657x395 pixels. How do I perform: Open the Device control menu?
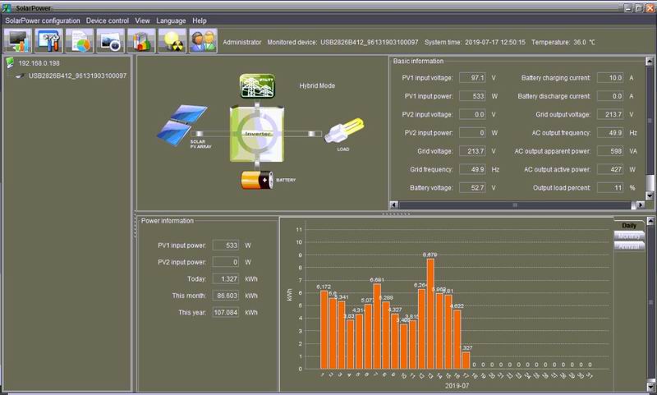(x=108, y=21)
